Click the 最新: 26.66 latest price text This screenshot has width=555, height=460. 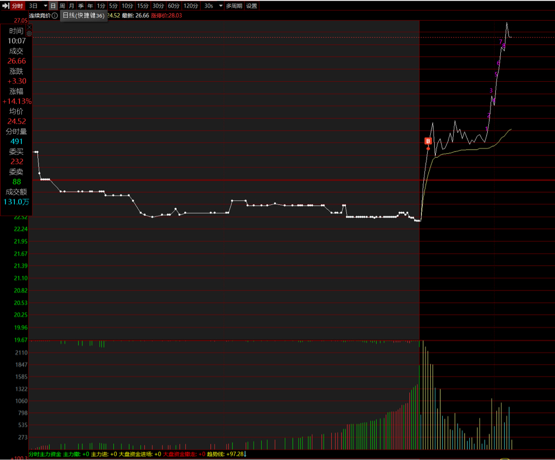tap(135, 16)
